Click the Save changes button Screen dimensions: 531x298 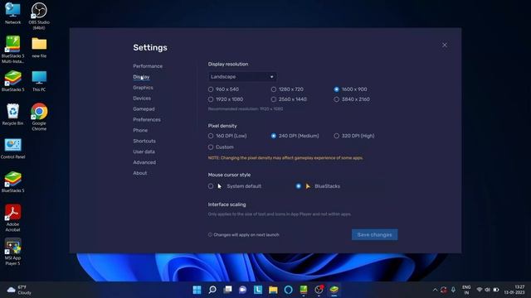(374, 234)
